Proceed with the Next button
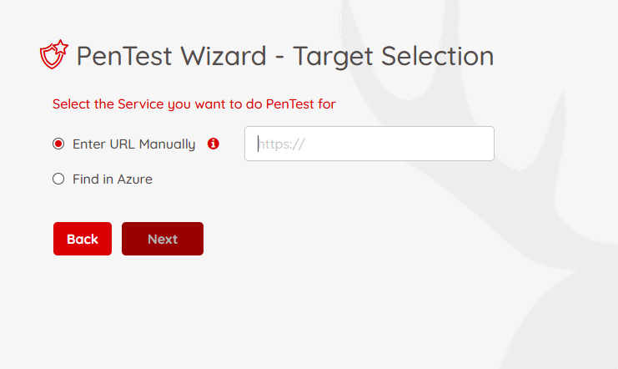 point(163,239)
